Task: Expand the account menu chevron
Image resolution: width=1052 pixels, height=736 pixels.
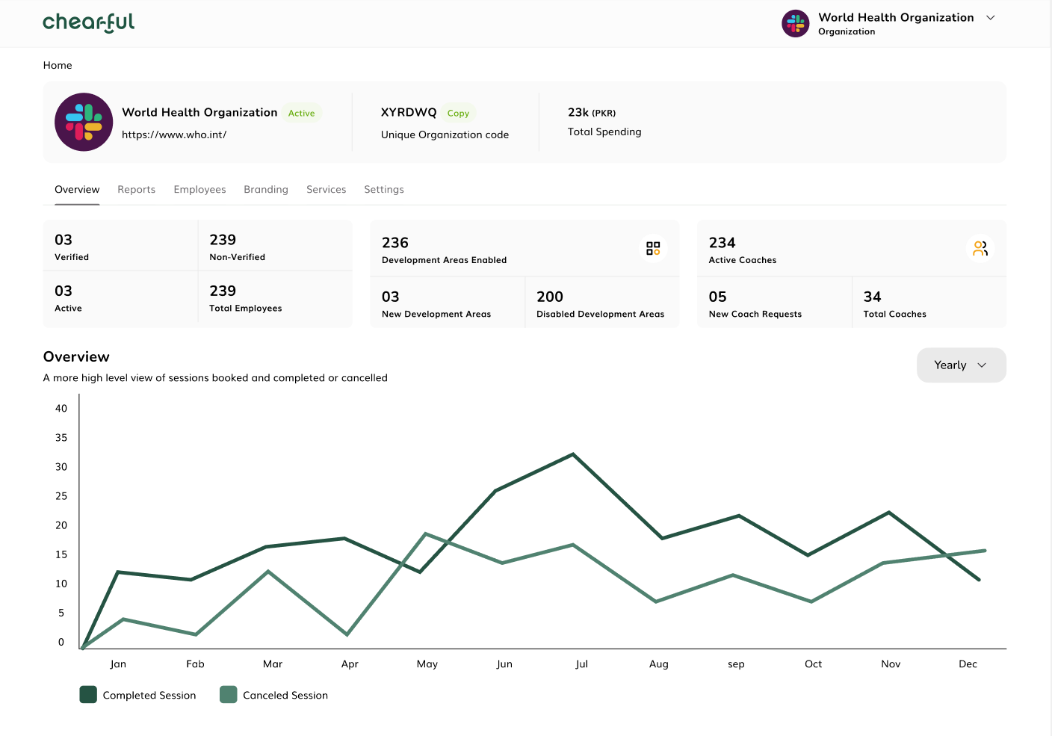Action: click(x=991, y=18)
